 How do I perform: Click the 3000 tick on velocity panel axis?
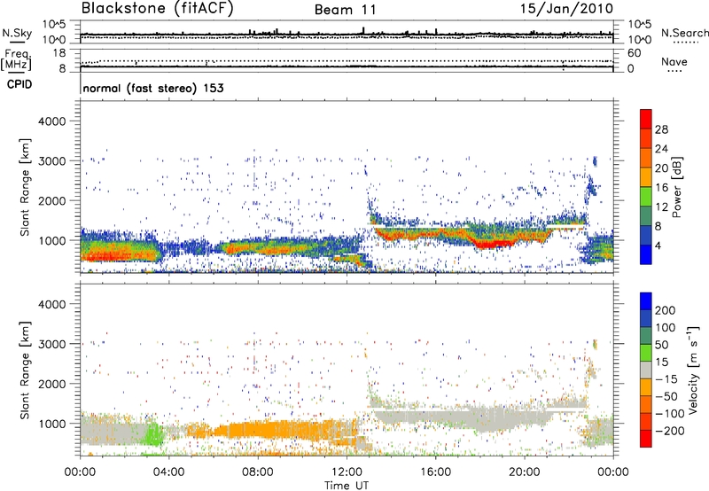click(51, 344)
